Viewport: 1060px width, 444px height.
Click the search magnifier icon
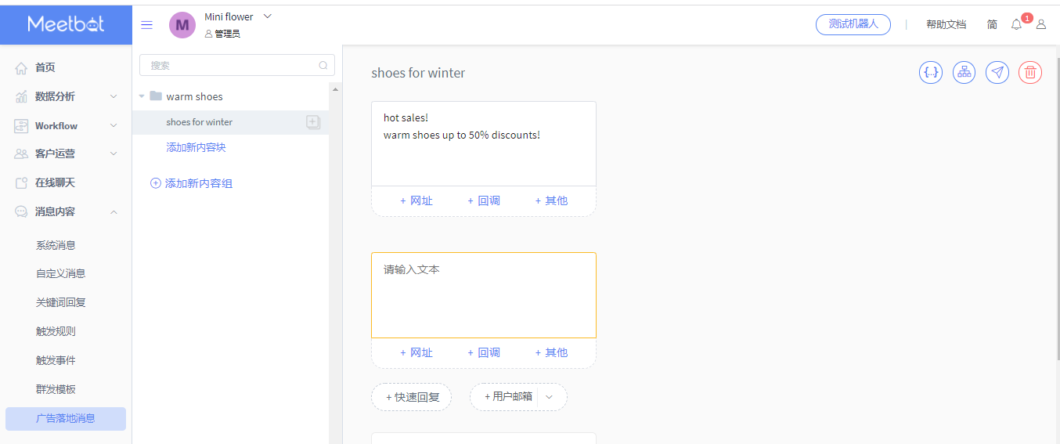pos(323,66)
